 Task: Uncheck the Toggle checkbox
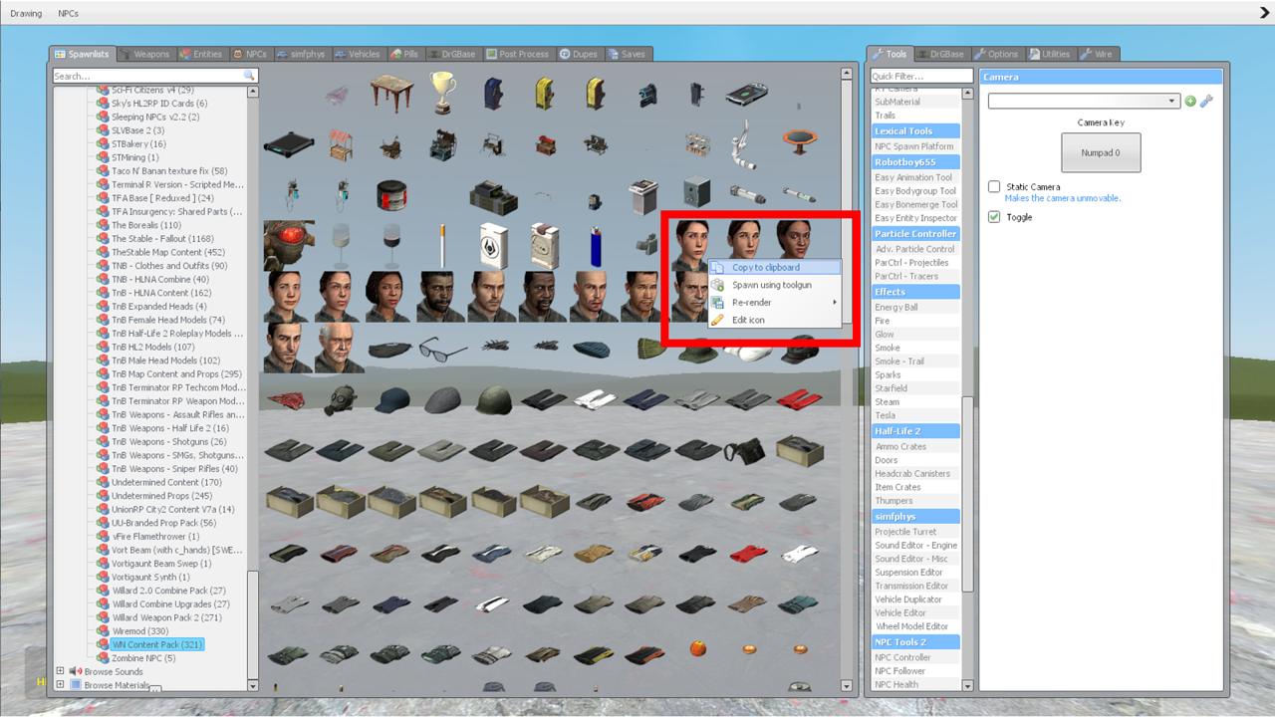pyautogui.click(x=994, y=216)
